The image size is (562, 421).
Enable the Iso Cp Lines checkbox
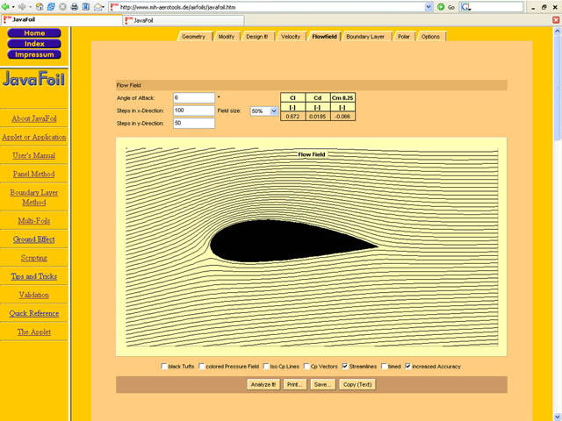(x=266, y=367)
